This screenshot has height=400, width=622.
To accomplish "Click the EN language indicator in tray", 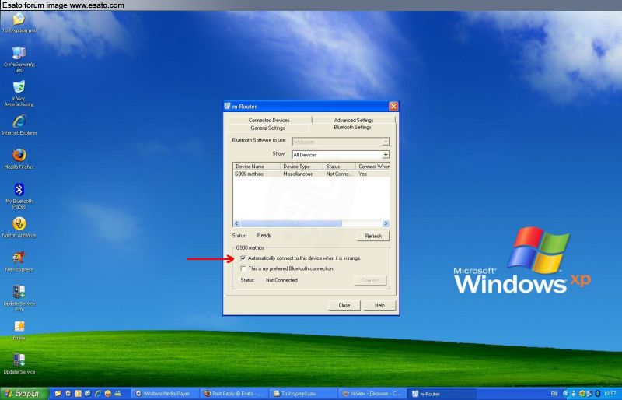I will coord(554,394).
